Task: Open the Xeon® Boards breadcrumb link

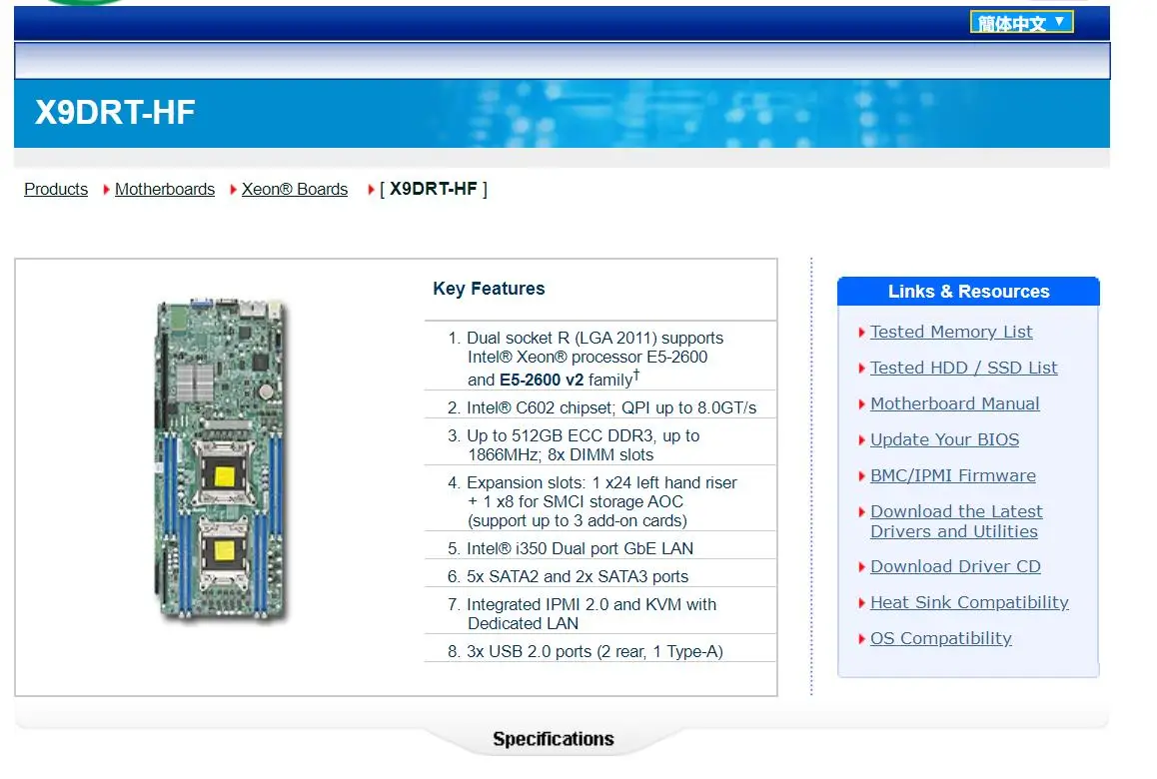Action: (295, 189)
